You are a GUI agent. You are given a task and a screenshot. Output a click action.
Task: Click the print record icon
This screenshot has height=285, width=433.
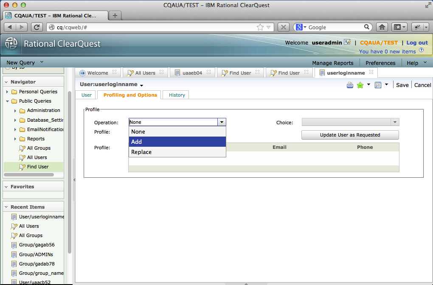(x=350, y=85)
